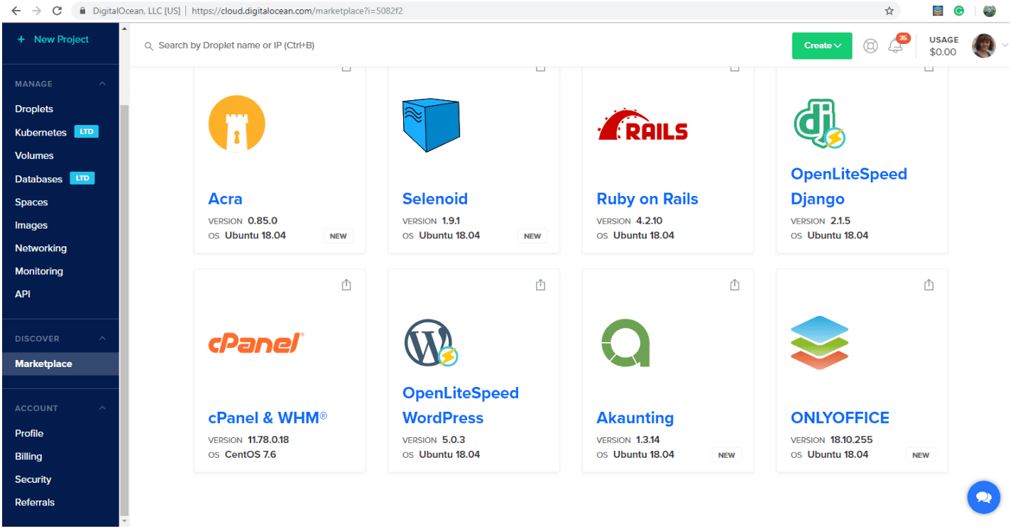Open Referrals in the sidebar
This screenshot has width=1013, height=531.
click(x=35, y=502)
